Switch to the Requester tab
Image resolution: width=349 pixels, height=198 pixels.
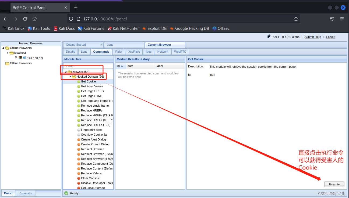click(x=25, y=193)
